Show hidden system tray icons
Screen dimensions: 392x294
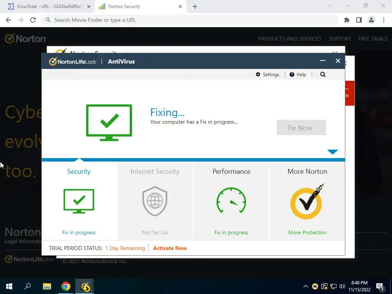pyautogui.click(x=306, y=286)
